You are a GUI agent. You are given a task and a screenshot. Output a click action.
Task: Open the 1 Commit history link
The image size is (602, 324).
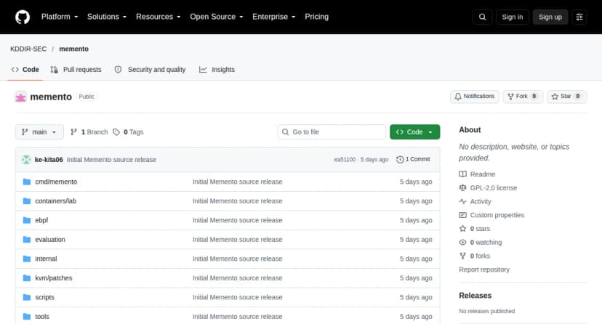(413, 160)
